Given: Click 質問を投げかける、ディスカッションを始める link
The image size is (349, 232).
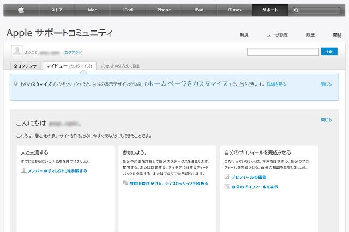Looking at the screenshot, I should click(x=169, y=184).
